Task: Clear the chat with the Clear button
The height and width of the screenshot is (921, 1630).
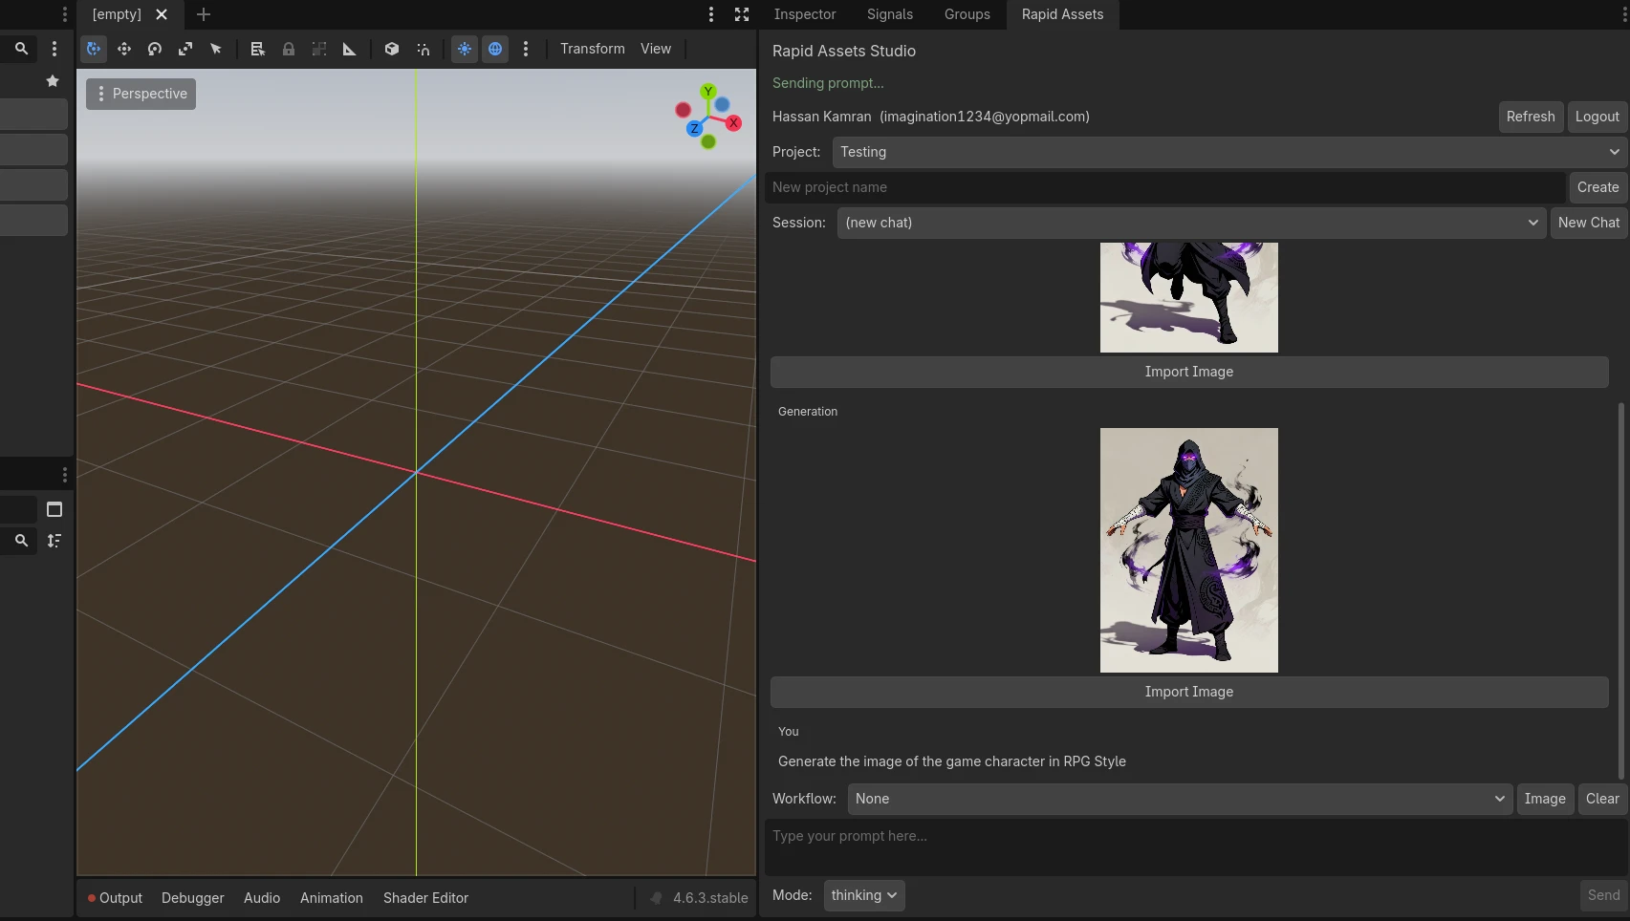Action: point(1602,799)
